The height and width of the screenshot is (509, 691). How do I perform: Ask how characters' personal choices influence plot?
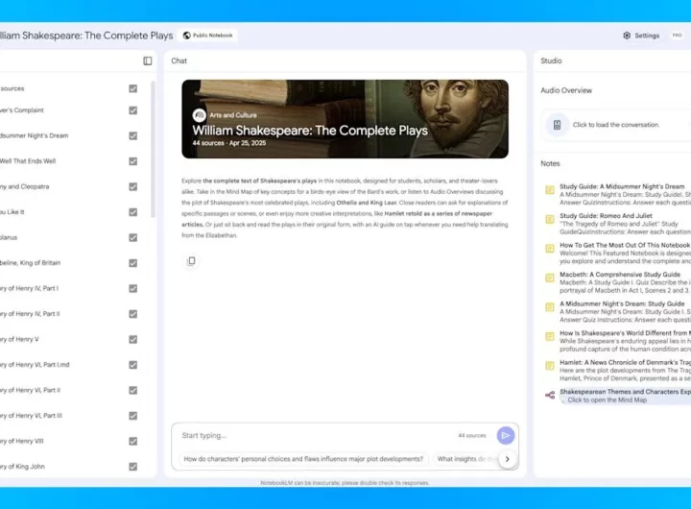303,459
